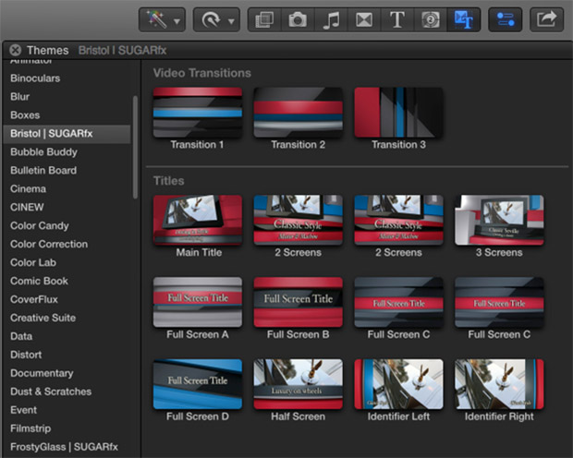This screenshot has height=458, width=573.
Task: Open the Music and Sound browser
Action: (331, 19)
